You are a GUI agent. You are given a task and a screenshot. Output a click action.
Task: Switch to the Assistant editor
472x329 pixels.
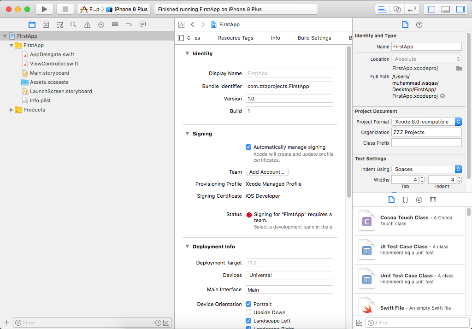(397, 9)
